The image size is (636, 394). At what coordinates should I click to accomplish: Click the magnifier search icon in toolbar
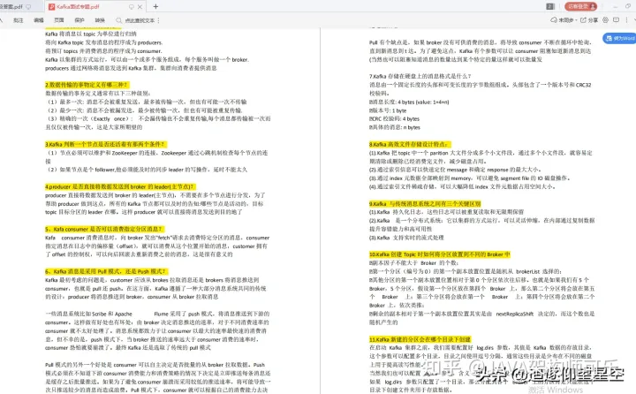(119, 20)
